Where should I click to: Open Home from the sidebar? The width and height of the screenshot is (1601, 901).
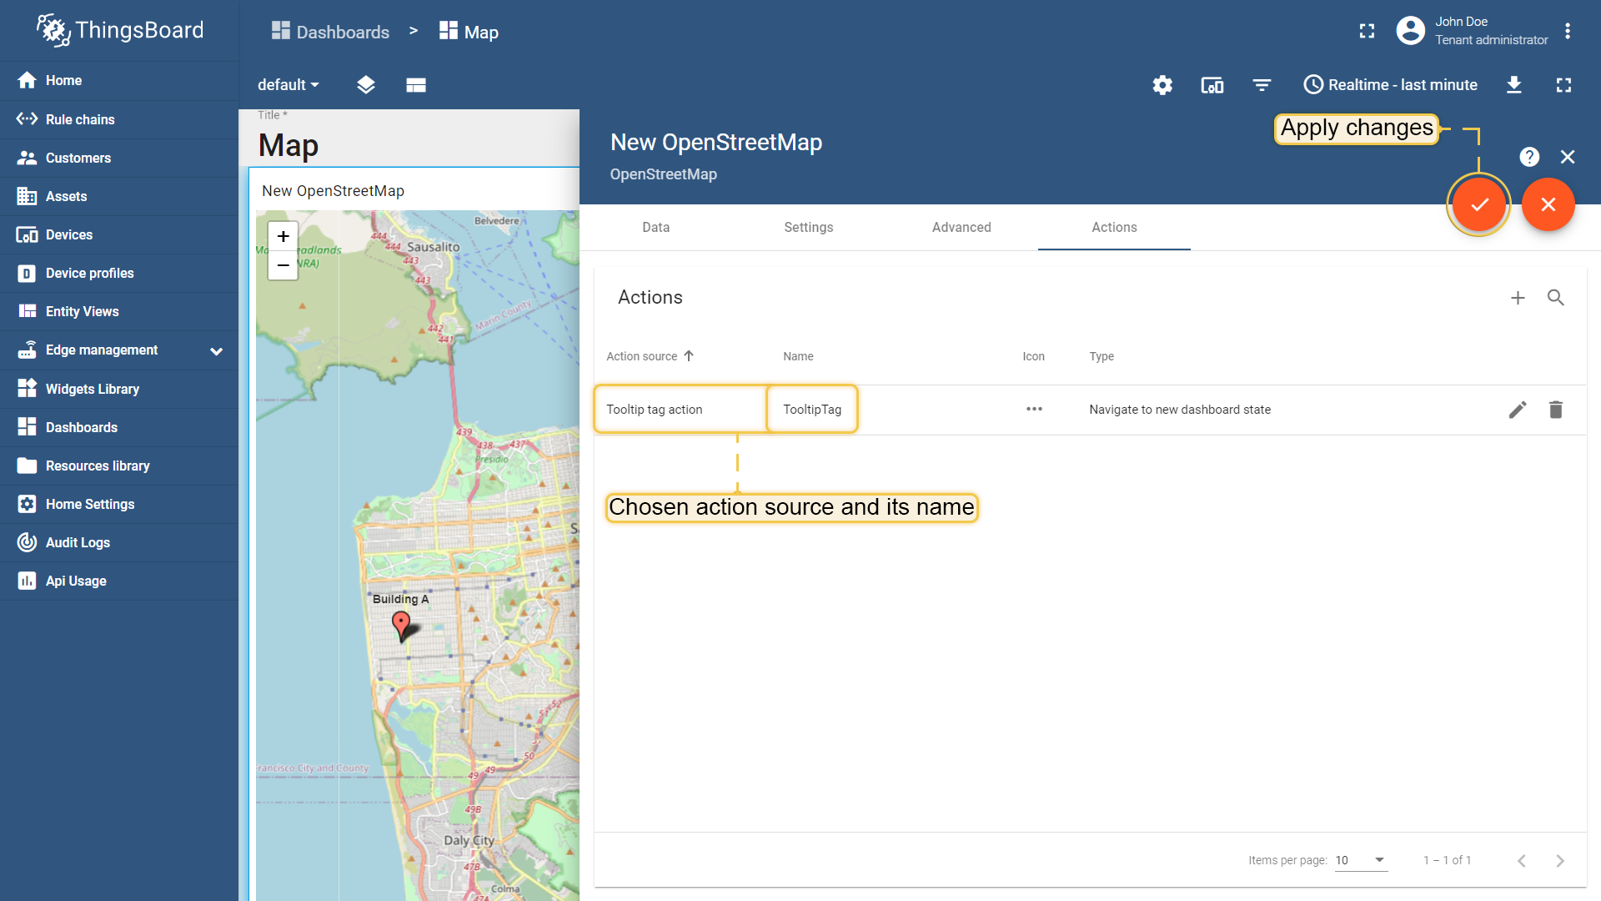(x=118, y=80)
